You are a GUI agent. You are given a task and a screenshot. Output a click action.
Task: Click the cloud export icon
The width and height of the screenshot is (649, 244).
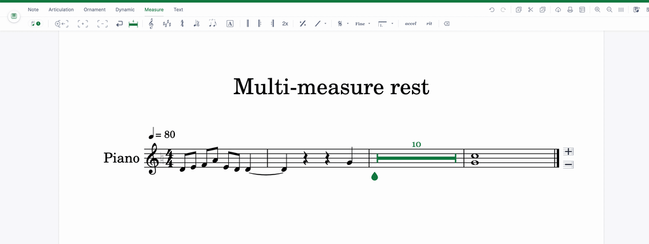click(558, 9)
